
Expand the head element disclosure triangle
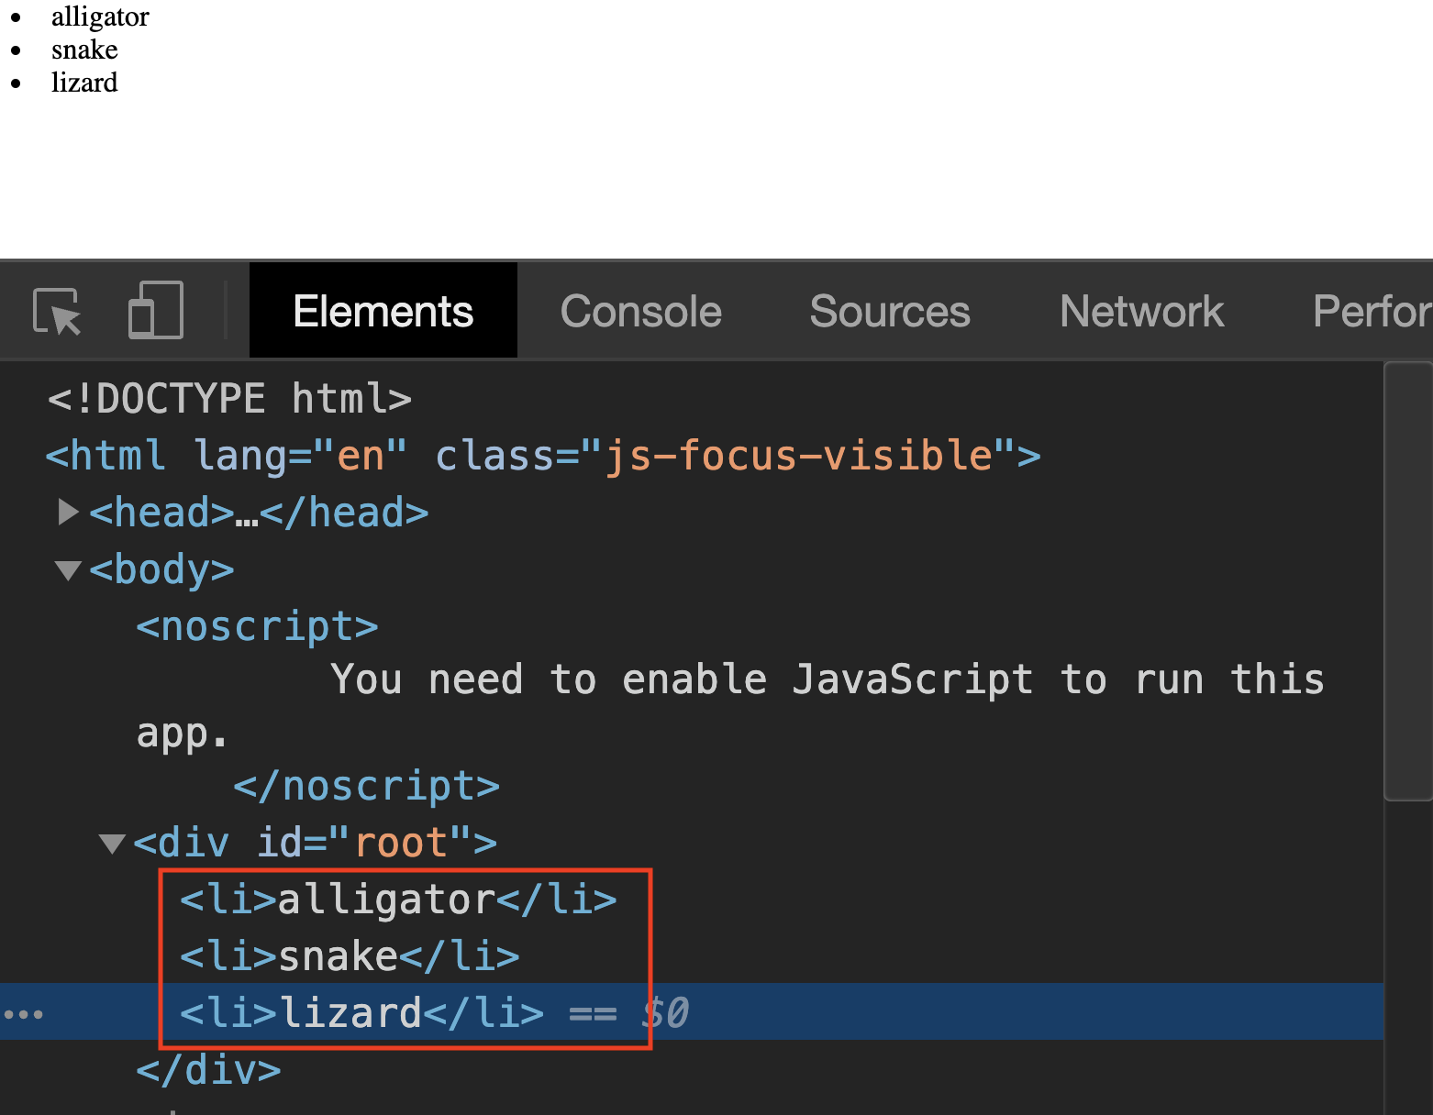point(66,512)
